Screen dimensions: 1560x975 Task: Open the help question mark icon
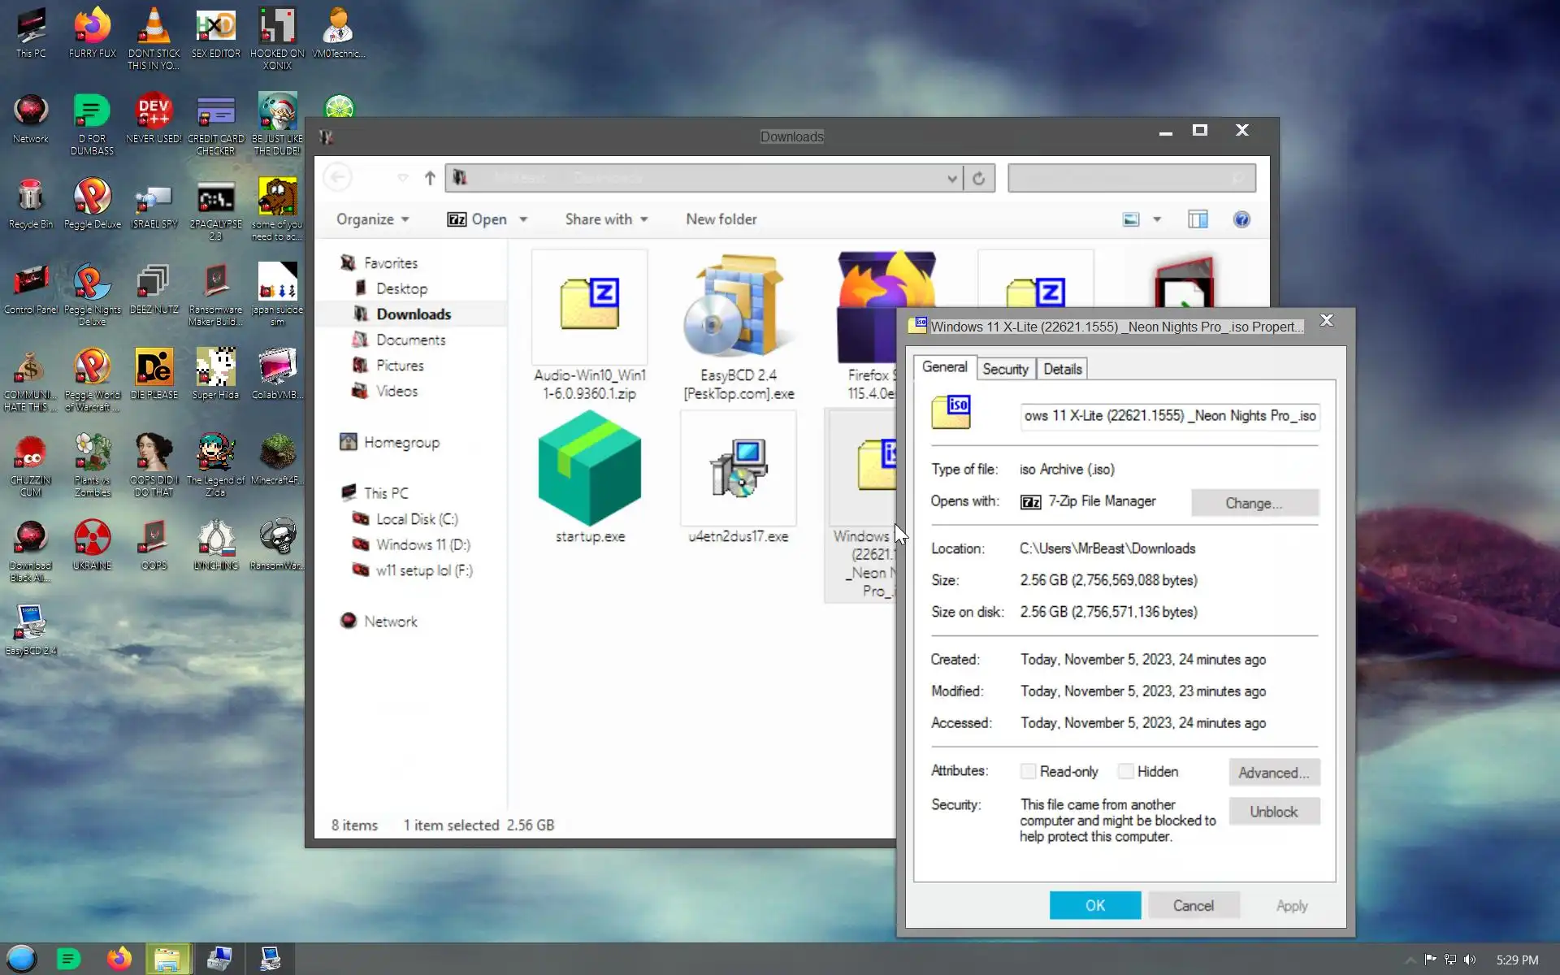tap(1241, 219)
